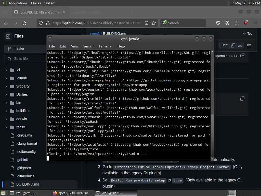Expand the buildfiles folder

6,111
